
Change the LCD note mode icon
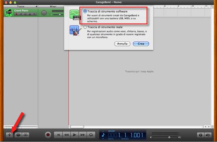[103, 135]
